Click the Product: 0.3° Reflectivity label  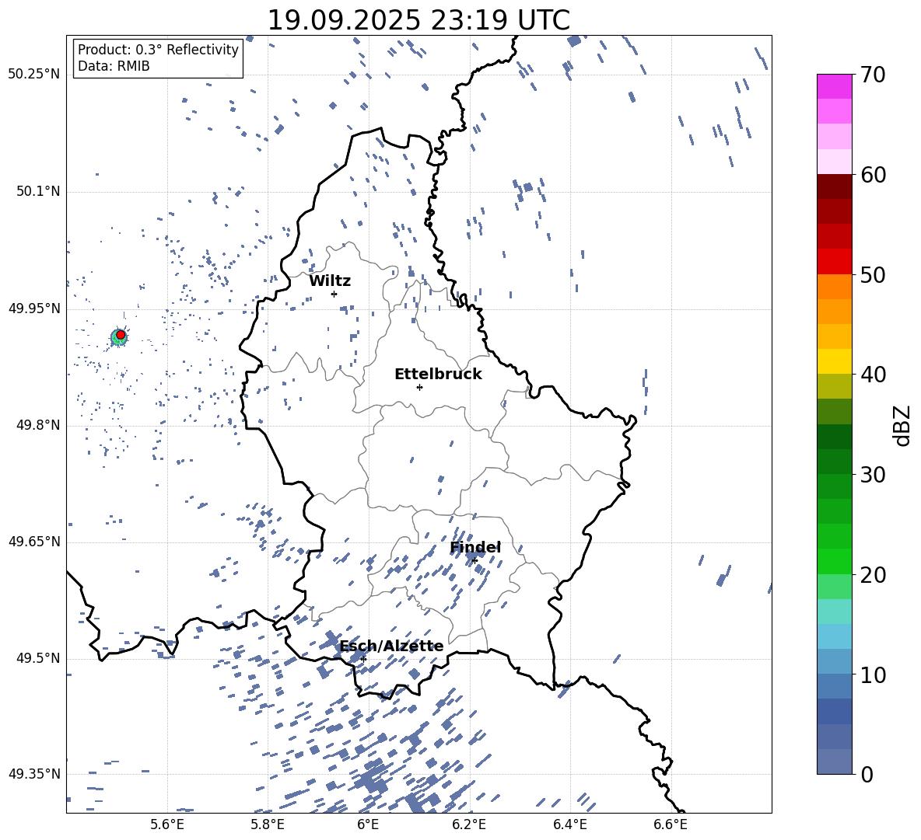tap(158, 50)
